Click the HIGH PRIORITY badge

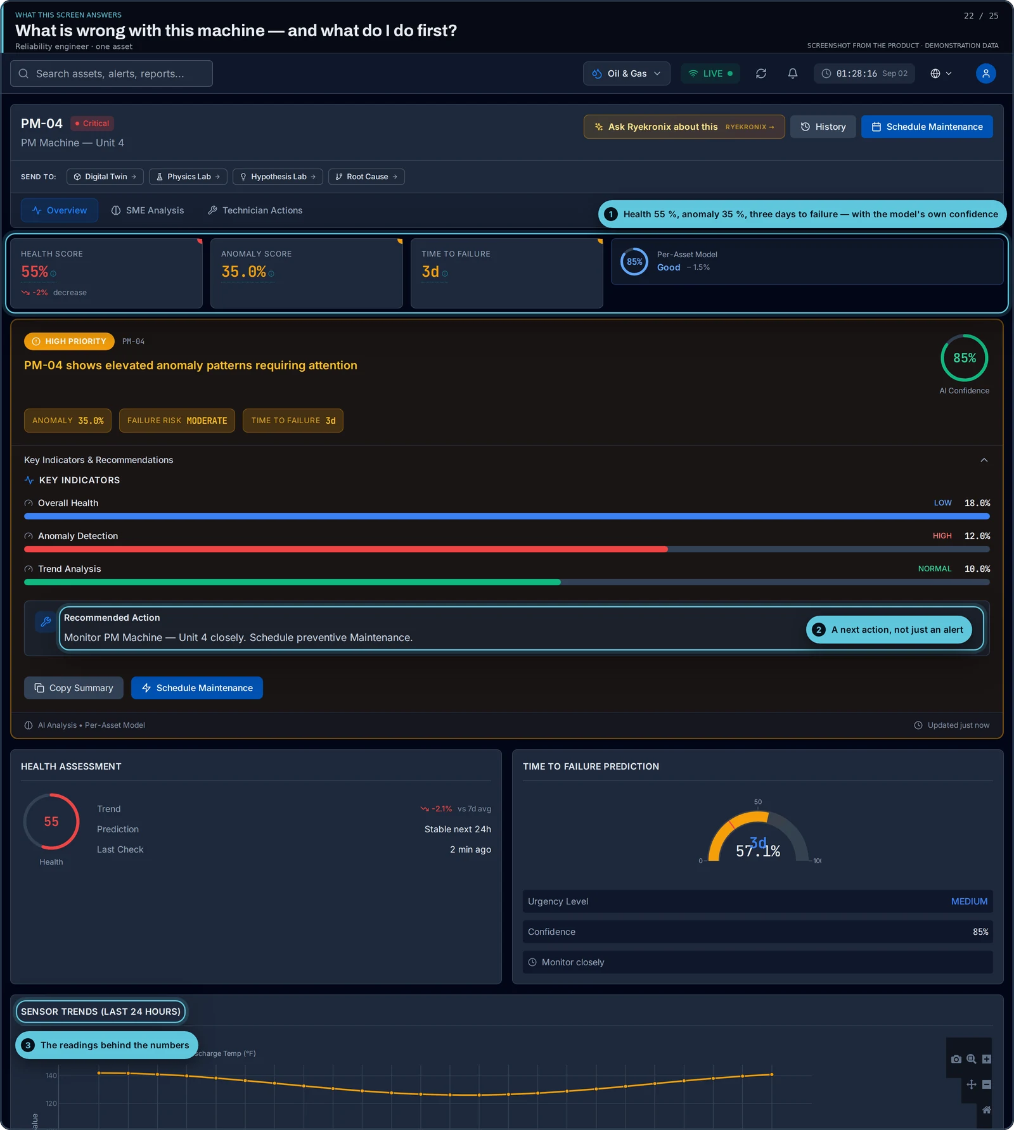(x=69, y=341)
